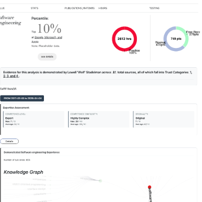Click the 'Practice 100%' chart label
202x202 pixels.
click(134, 52)
